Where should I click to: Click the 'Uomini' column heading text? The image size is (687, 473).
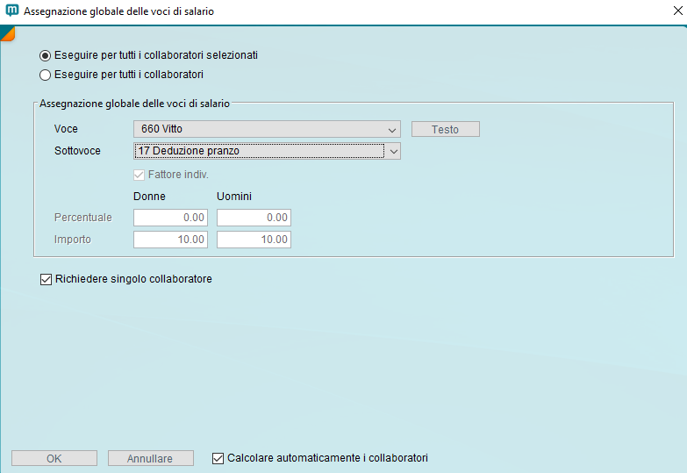click(234, 197)
